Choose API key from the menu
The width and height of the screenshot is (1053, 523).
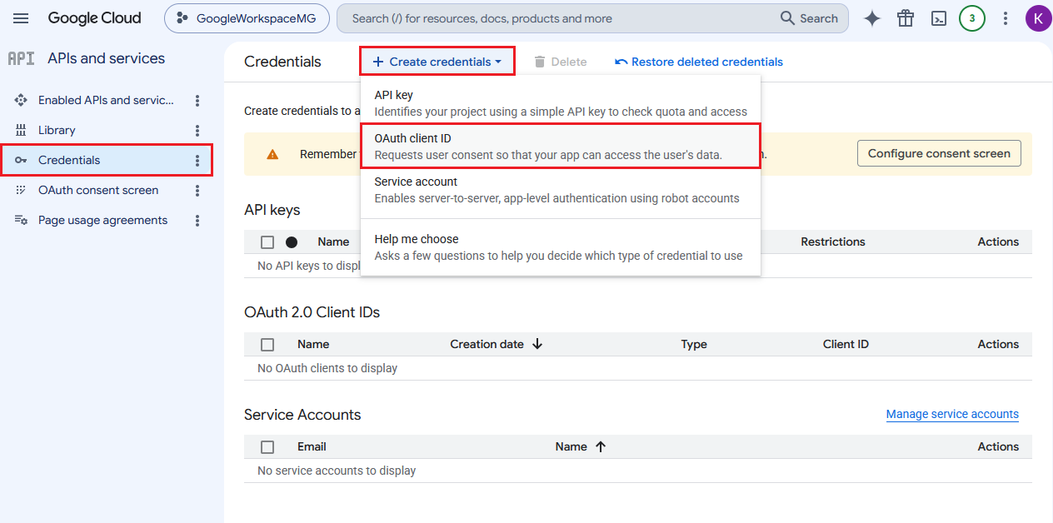pos(561,103)
